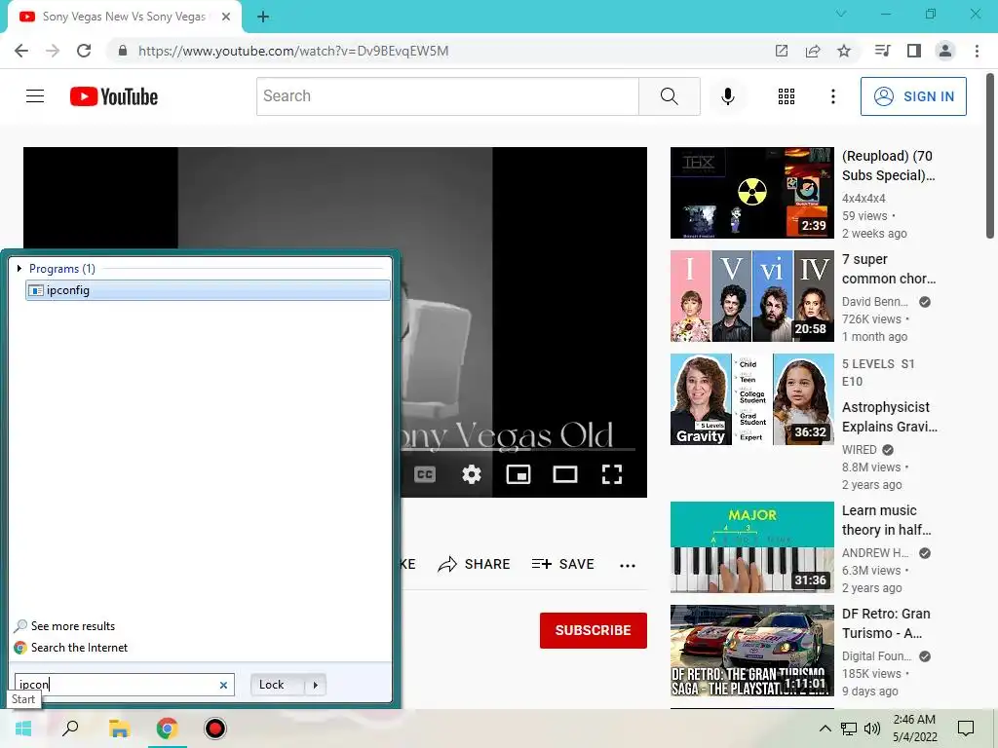The image size is (998, 748).
Task: View site information lock icon
Action: point(123,51)
